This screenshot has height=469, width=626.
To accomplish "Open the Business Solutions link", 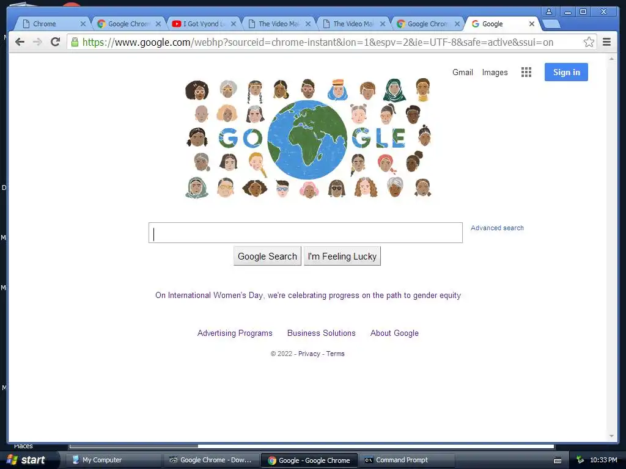I will pos(322,333).
